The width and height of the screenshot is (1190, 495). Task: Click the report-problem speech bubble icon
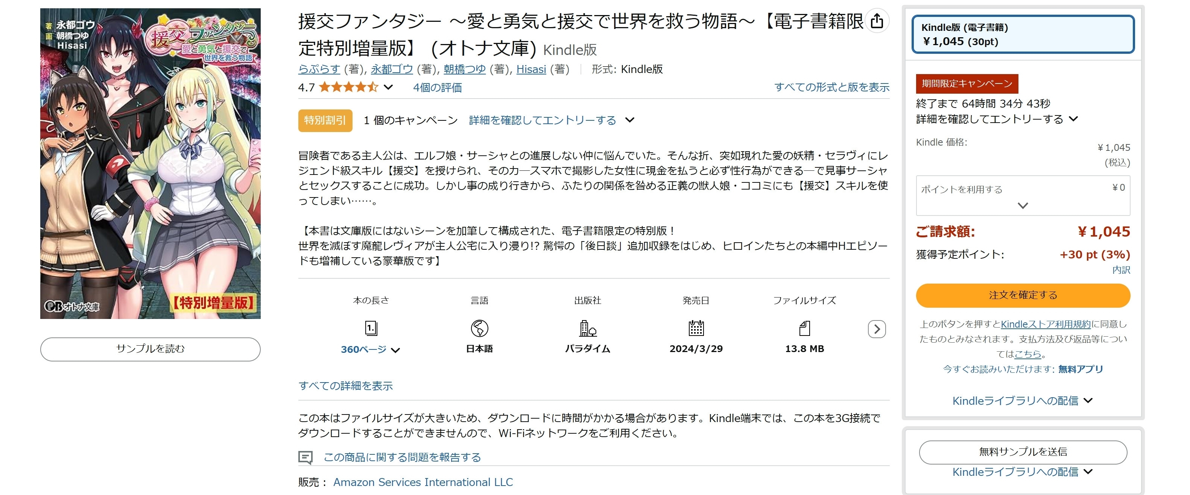pyautogui.click(x=305, y=458)
